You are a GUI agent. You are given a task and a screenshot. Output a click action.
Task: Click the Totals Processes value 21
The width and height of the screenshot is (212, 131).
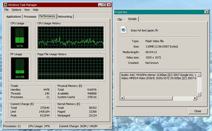[48, 97]
